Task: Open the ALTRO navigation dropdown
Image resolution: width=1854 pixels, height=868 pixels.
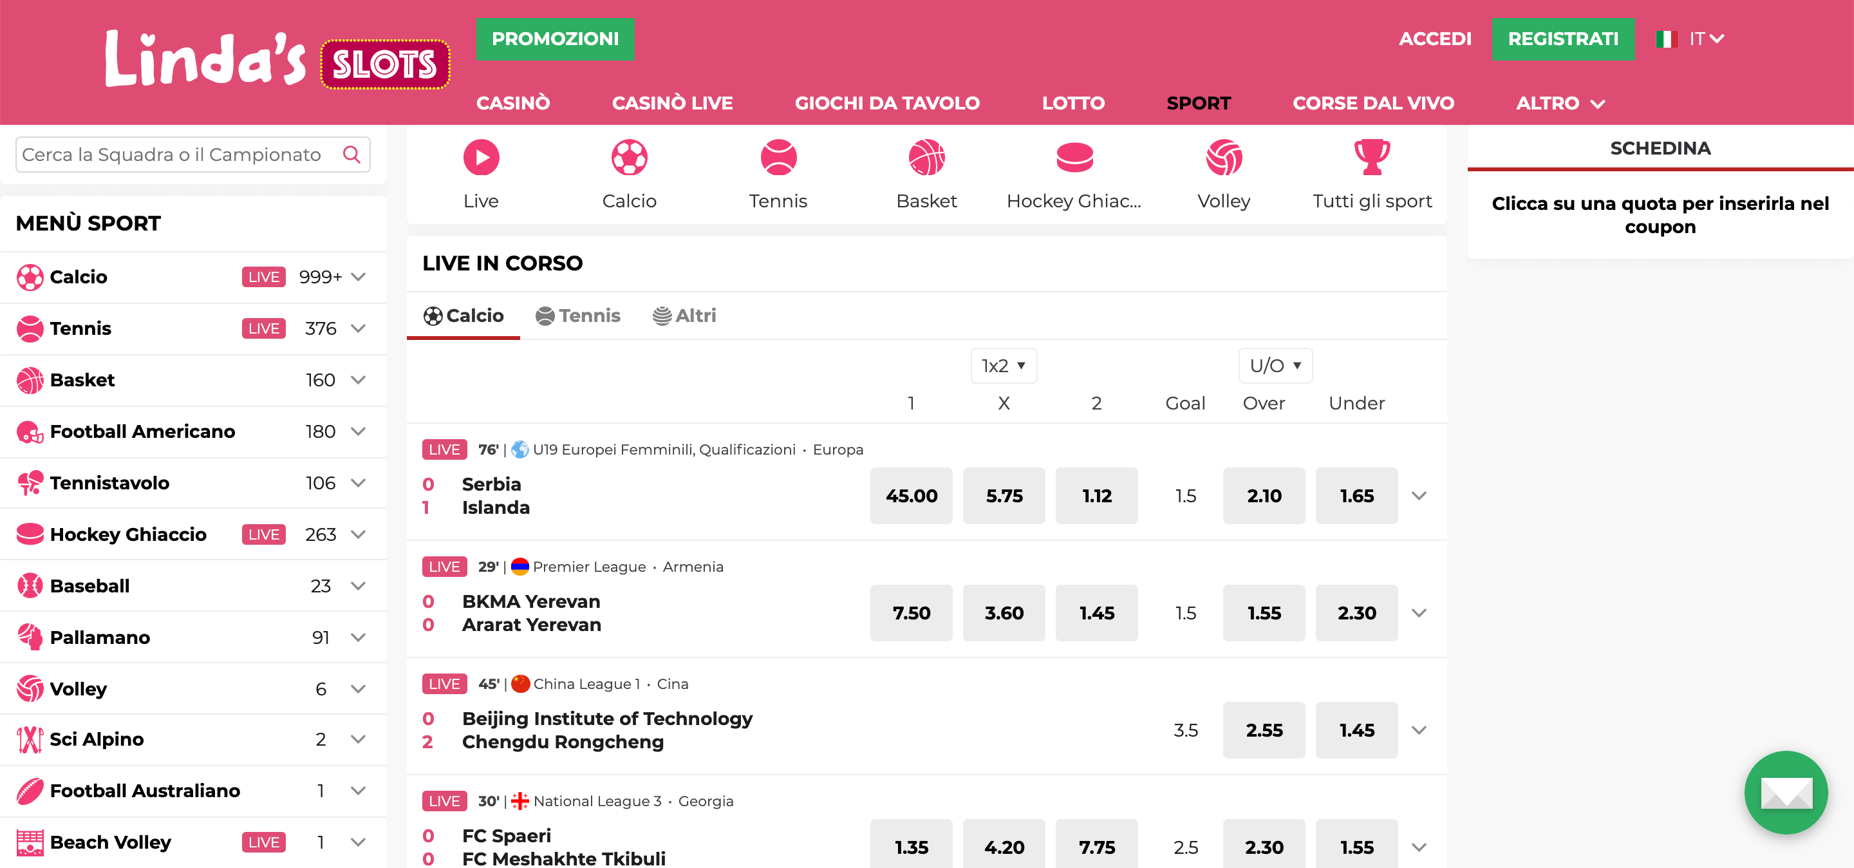Action: 1560,104
